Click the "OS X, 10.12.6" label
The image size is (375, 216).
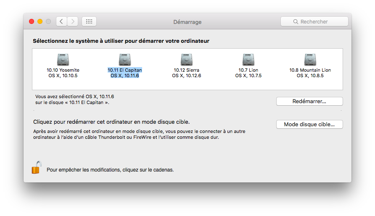pyautogui.click(x=187, y=75)
